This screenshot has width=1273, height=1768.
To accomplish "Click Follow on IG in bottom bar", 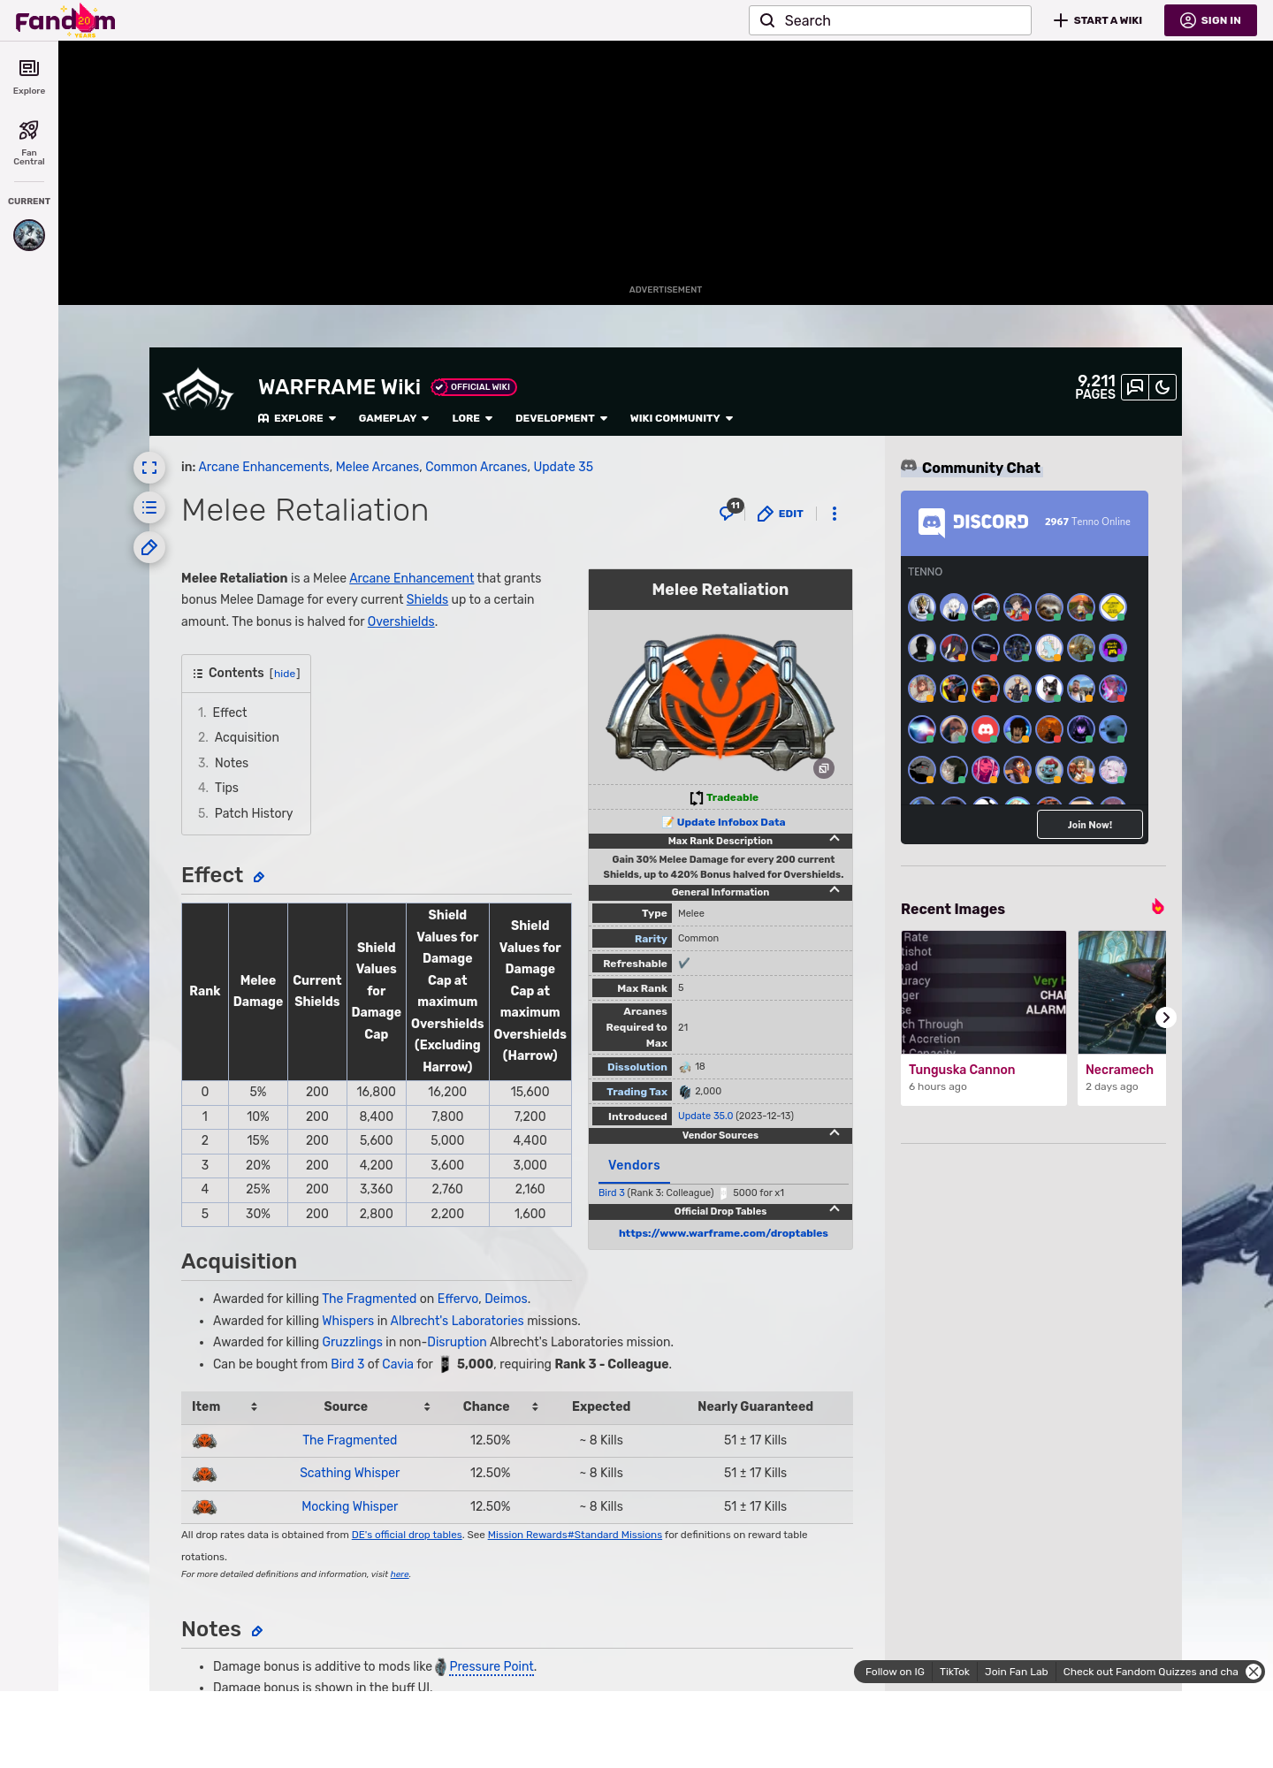I will 895,1672.
